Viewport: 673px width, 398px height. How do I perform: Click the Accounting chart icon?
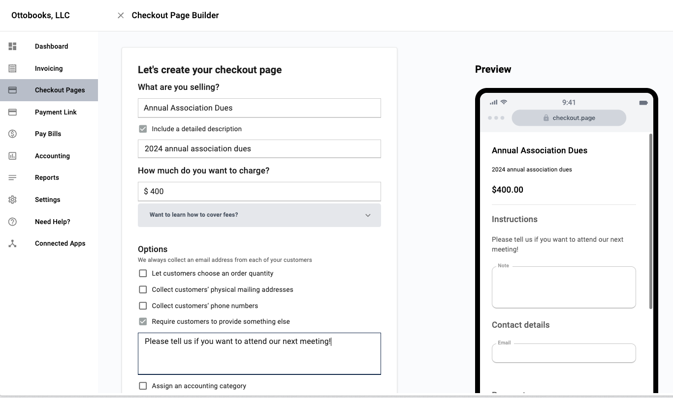12,155
